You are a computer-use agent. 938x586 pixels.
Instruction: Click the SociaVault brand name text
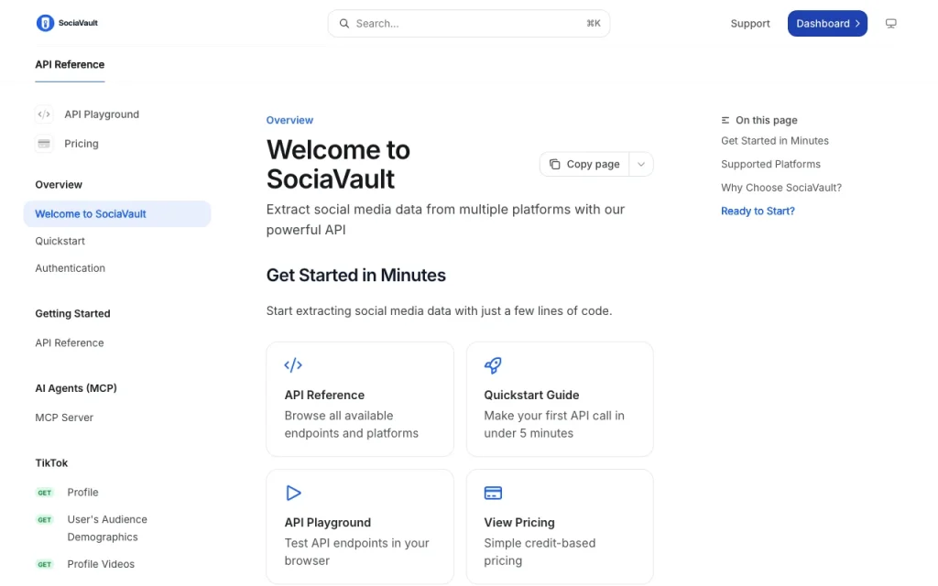(x=78, y=23)
